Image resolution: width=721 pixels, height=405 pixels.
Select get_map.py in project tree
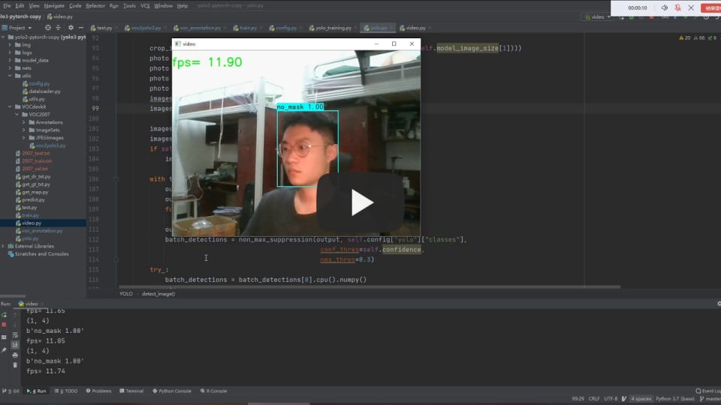(32, 193)
